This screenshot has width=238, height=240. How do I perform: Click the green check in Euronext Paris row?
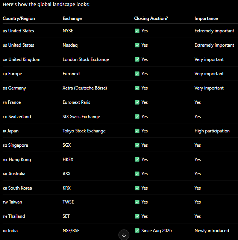(137, 102)
